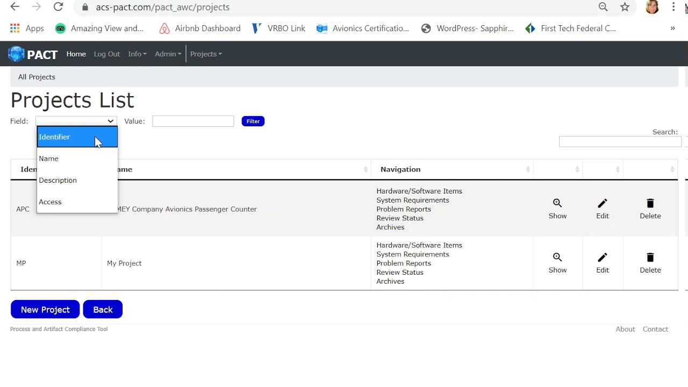
Task: Expand the Projects menu
Action: pyautogui.click(x=206, y=54)
